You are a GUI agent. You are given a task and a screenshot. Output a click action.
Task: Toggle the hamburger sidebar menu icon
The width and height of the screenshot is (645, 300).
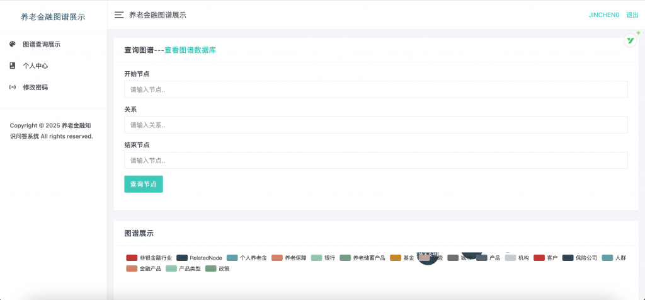pyautogui.click(x=119, y=15)
